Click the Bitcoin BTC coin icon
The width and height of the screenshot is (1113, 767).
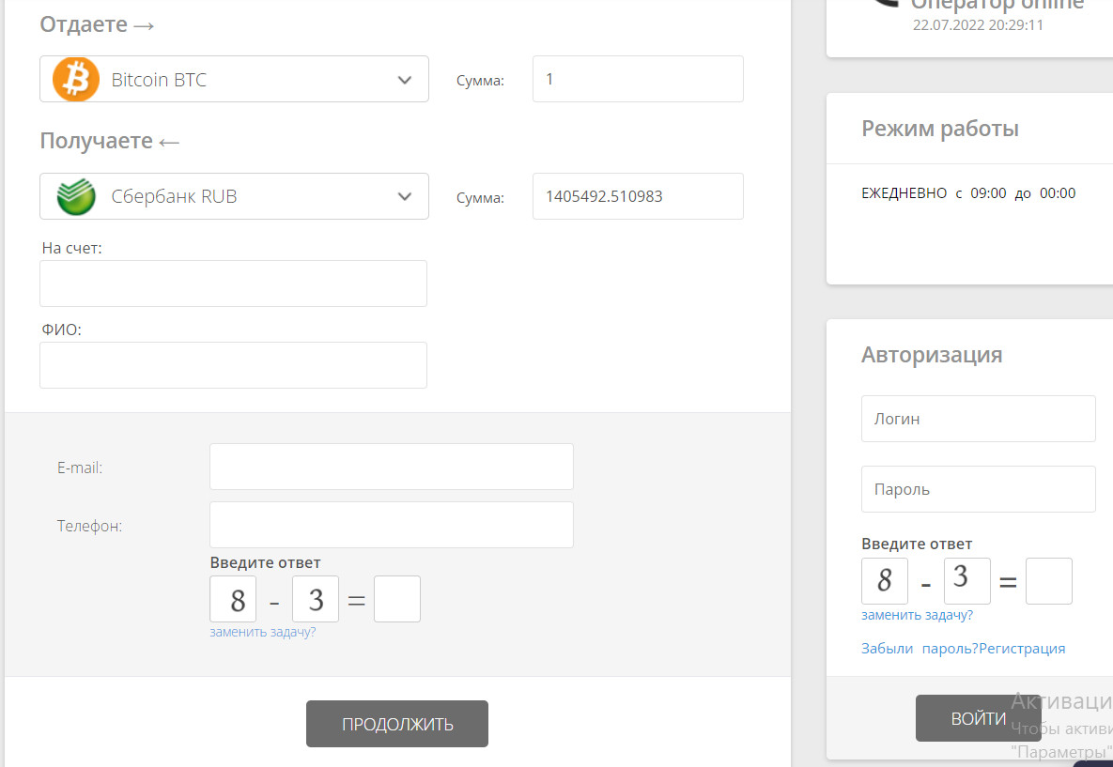tap(76, 79)
